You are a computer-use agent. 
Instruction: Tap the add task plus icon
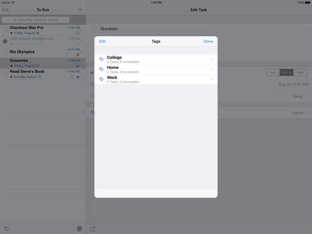coord(80,10)
